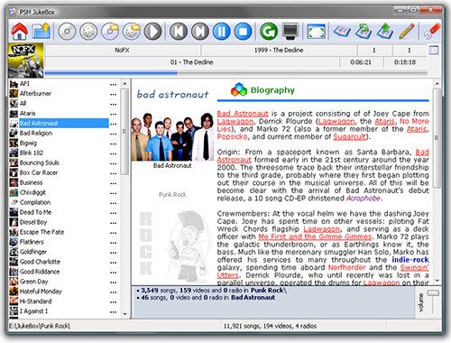Click the '01 - The Decline' track title
451x343 pixels.
[x=191, y=62]
